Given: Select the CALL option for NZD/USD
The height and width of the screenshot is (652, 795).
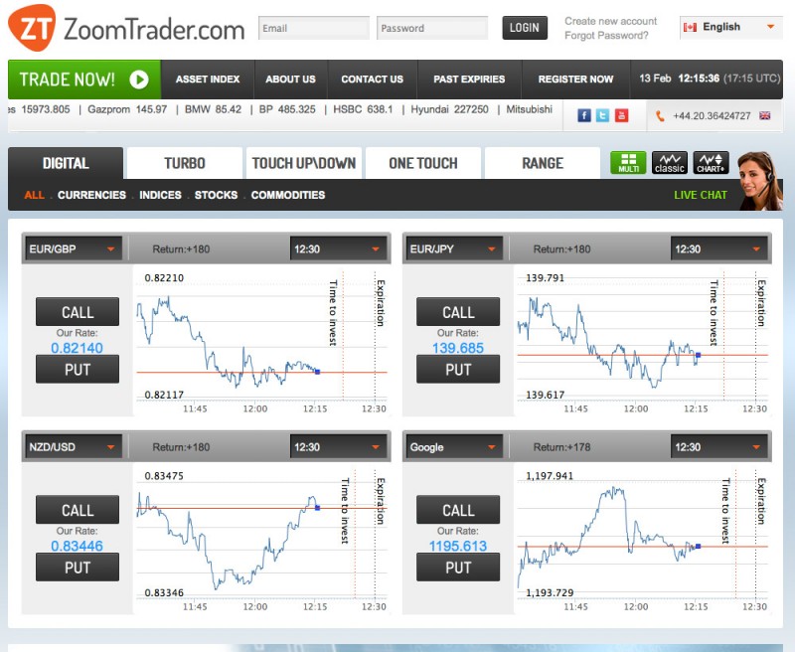Looking at the screenshot, I should pos(77,510).
